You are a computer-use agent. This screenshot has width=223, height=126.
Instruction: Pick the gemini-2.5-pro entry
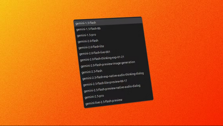(94, 97)
